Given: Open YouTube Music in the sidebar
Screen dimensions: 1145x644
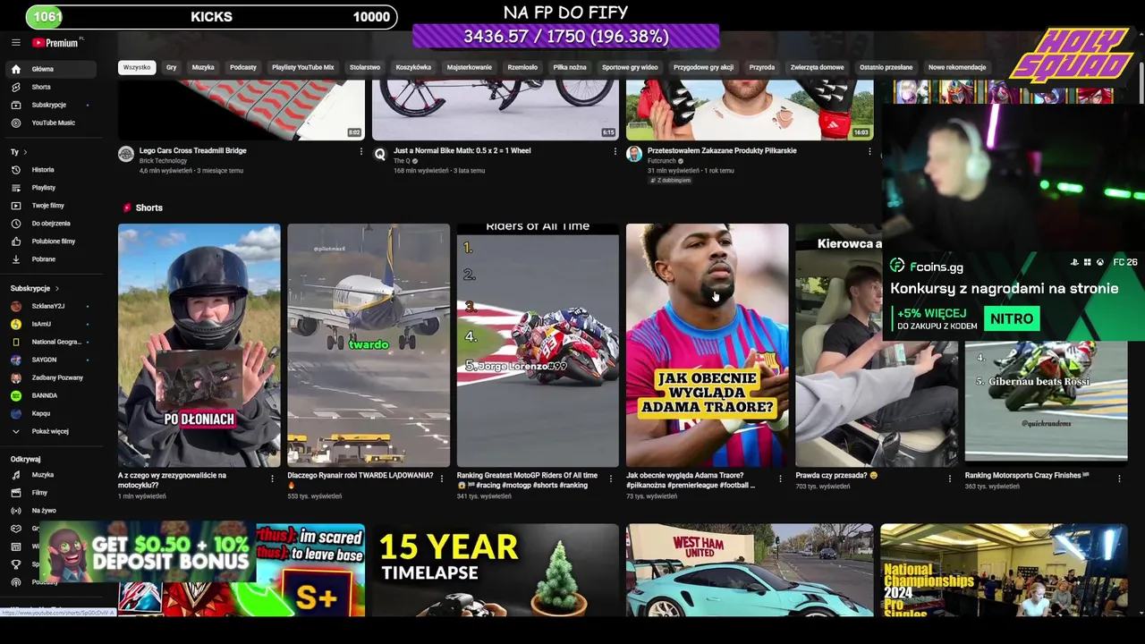Looking at the screenshot, I should (52, 123).
